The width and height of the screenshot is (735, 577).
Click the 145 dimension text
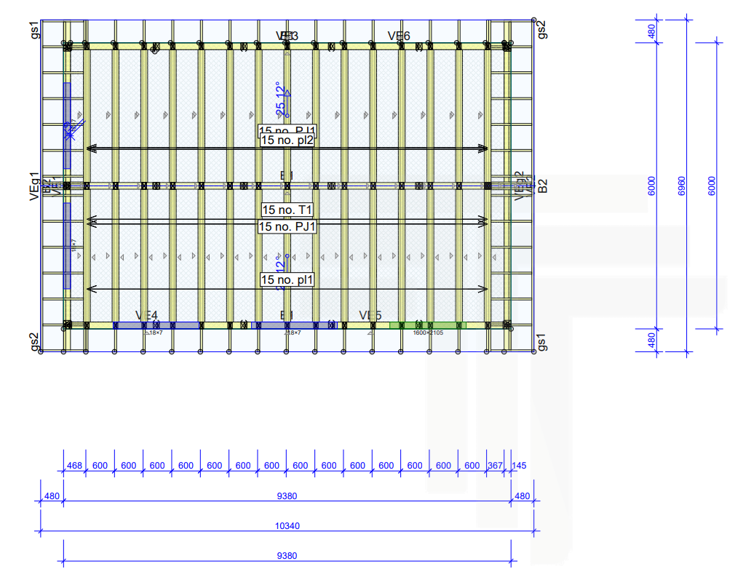click(x=519, y=466)
